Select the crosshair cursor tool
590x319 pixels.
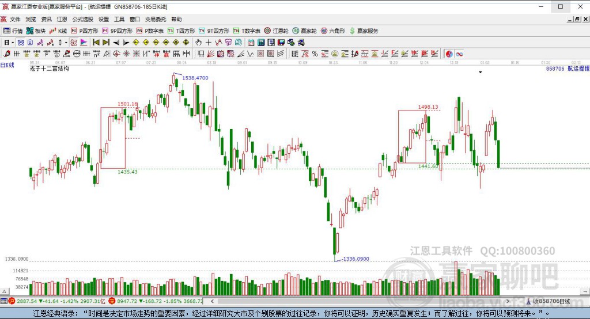(x=208, y=43)
